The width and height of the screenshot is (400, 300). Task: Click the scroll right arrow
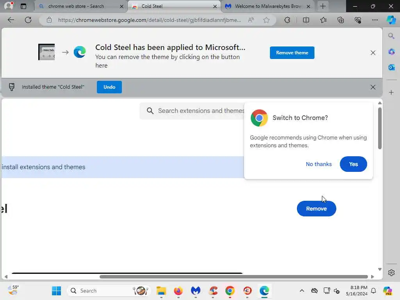[x=372, y=277]
